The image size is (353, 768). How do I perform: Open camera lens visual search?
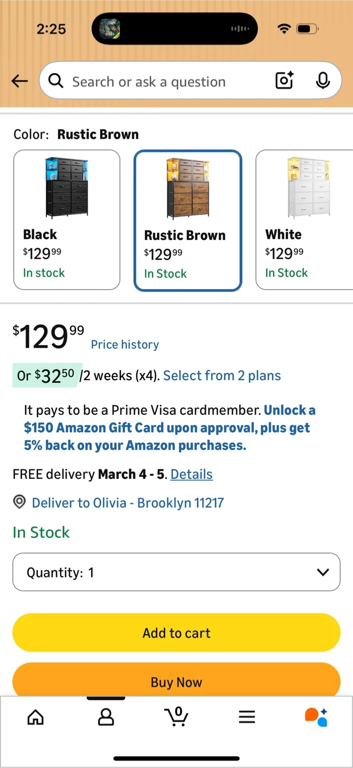point(284,81)
